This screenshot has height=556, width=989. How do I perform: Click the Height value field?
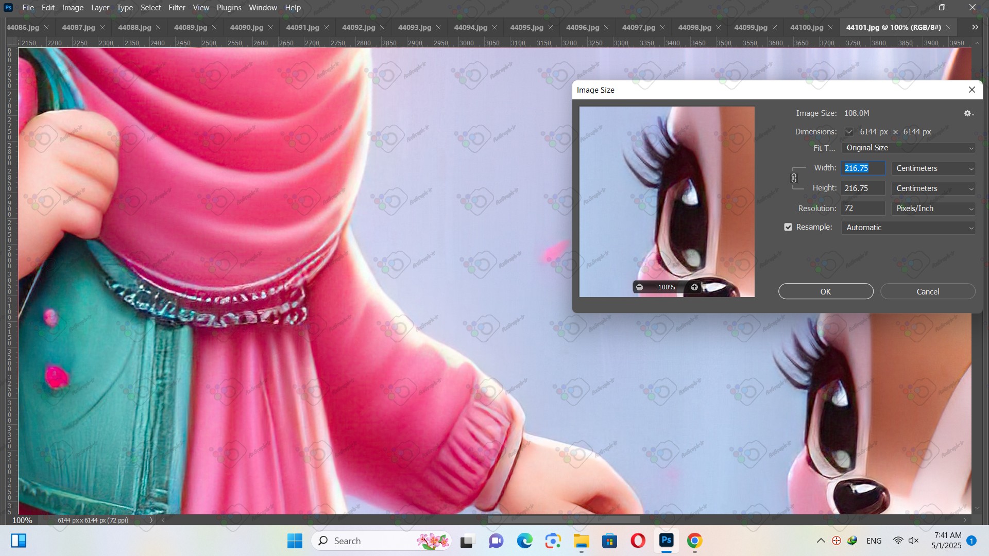(863, 188)
